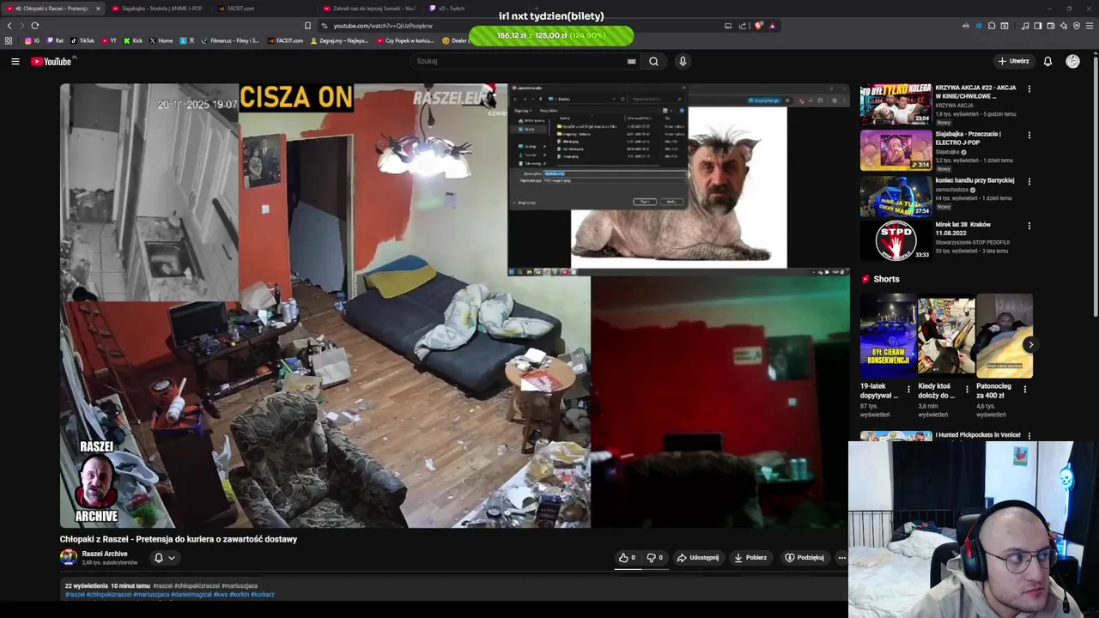Open options for Mirek lat 38 Kraków video
The height and width of the screenshot is (618, 1099).
click(1029, 226)
